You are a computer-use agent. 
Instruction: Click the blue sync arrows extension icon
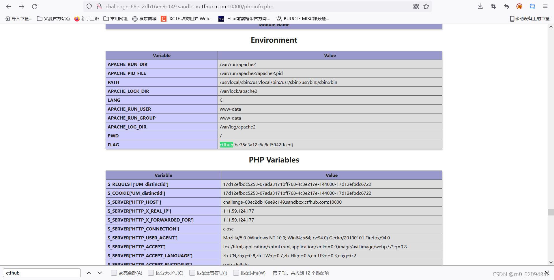[x=532, y=6]
